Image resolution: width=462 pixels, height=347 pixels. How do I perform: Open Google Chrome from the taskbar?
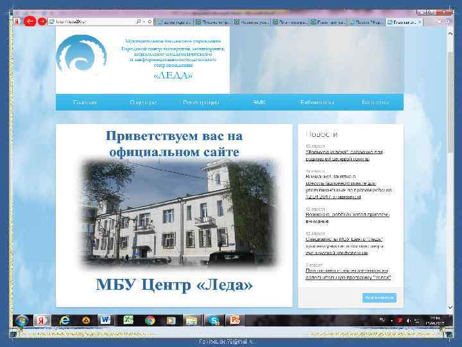coord(150,321)
